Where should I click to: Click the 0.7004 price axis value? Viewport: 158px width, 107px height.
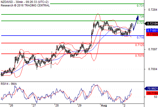coord(153,69)
